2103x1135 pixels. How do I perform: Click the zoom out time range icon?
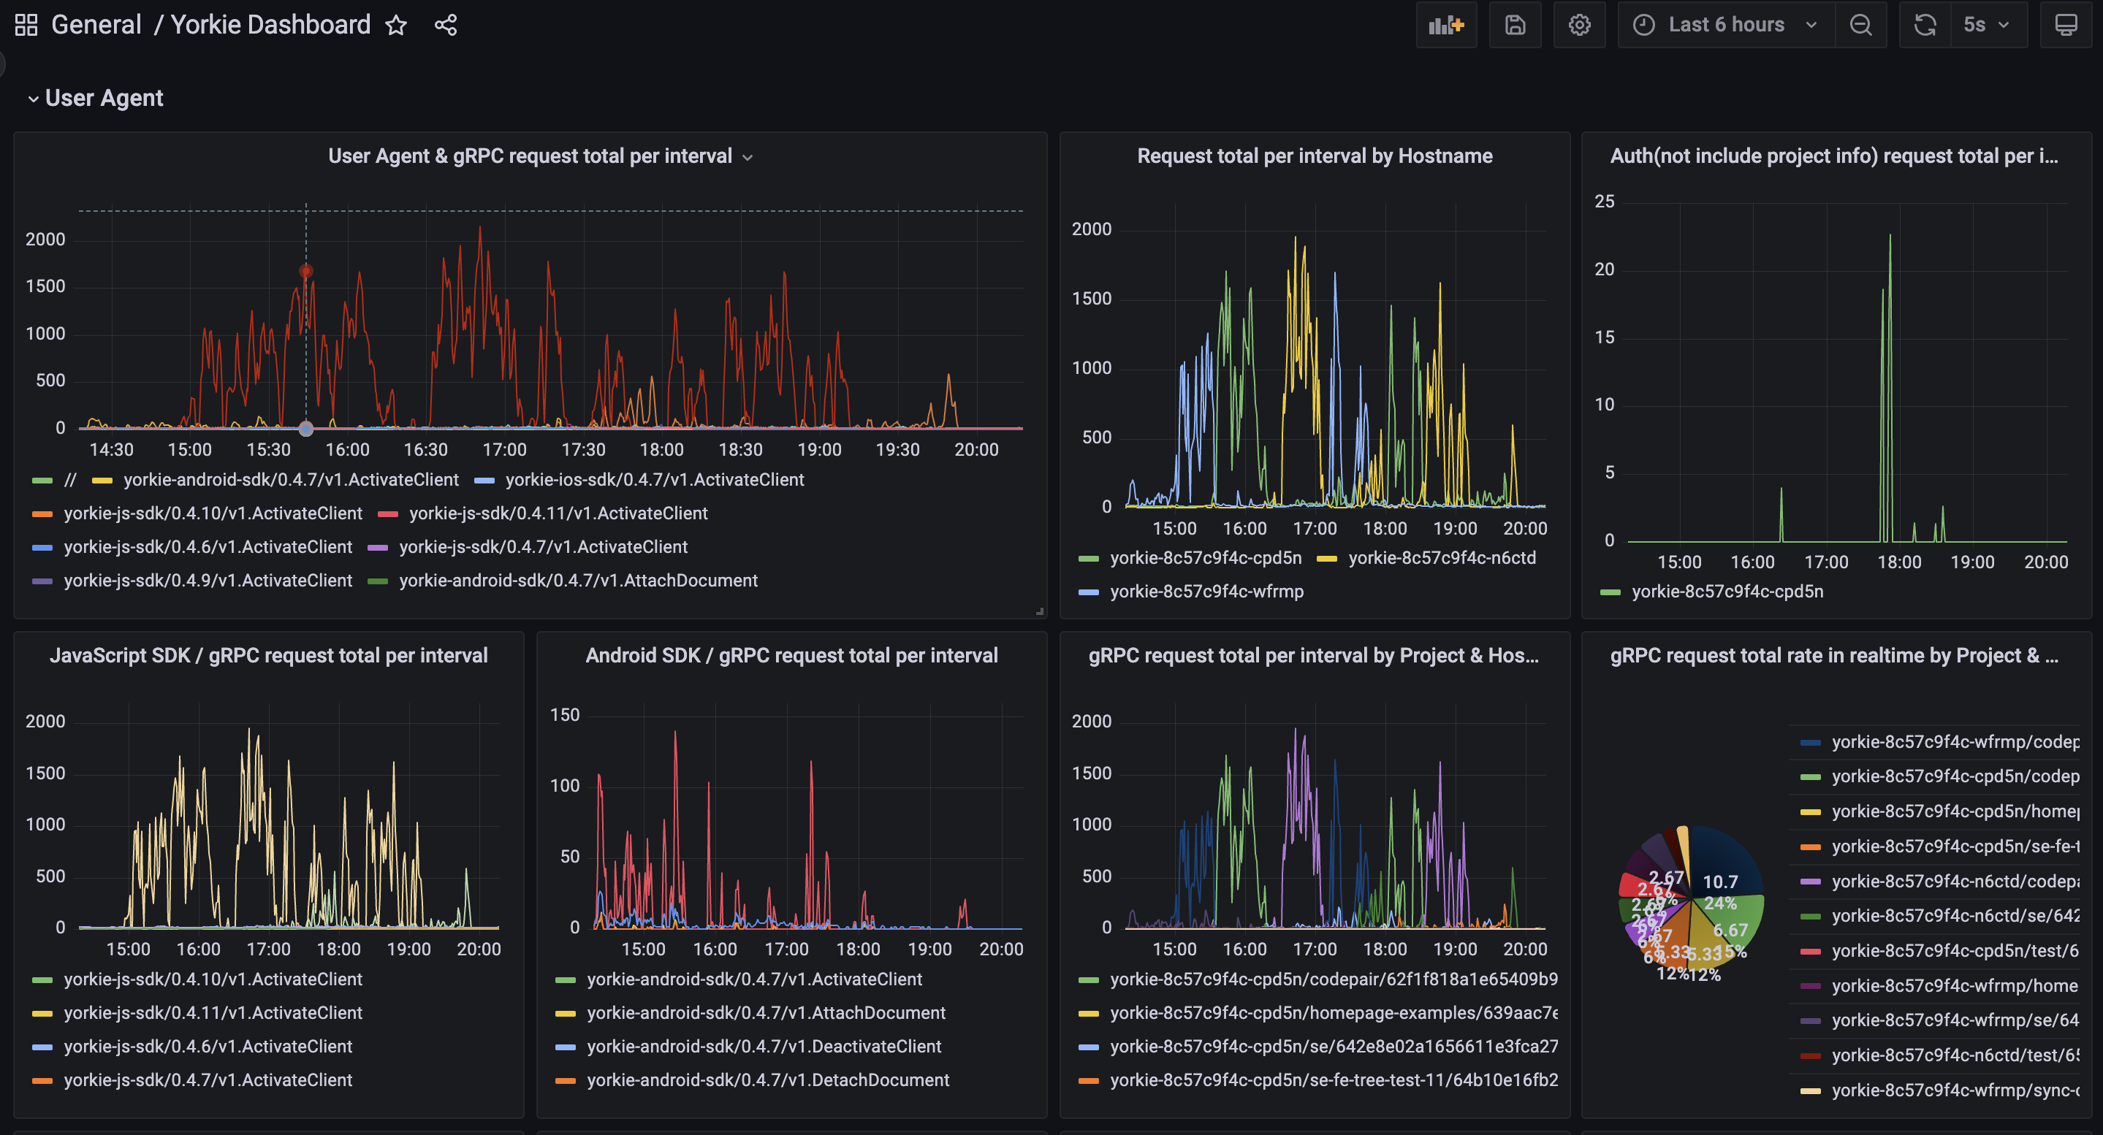coord(1860,26)
